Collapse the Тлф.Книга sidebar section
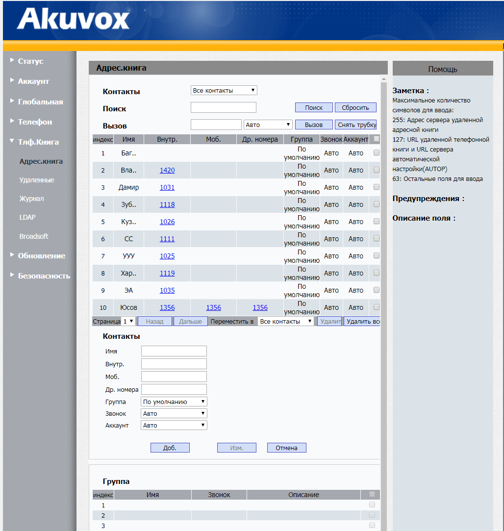The width and height of the screenshot is (504, 531). coord(38,142)
